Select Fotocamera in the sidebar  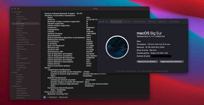[21, 38]
